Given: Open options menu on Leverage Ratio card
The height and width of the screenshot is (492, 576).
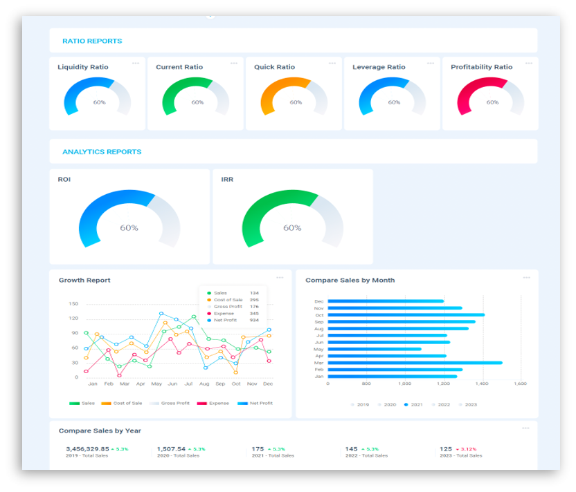Looking at the screenshot, I should point(431,63).
